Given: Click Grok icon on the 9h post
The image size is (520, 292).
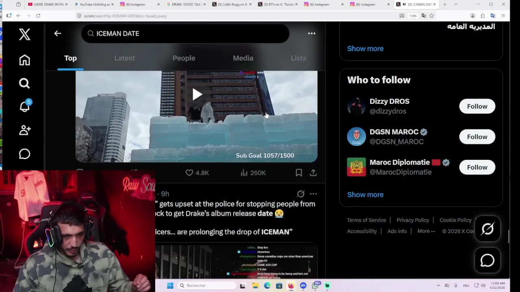Looking at the screenshot, I should 301,194.
